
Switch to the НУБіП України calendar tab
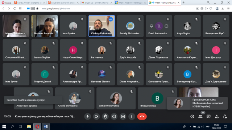pos(130,3)
